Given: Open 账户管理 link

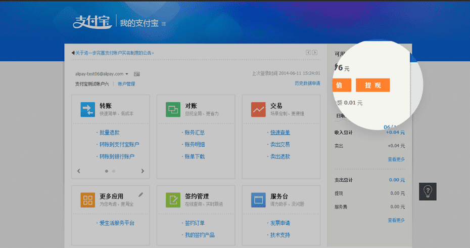Looking at the screenshot, I should coord(126,84).
